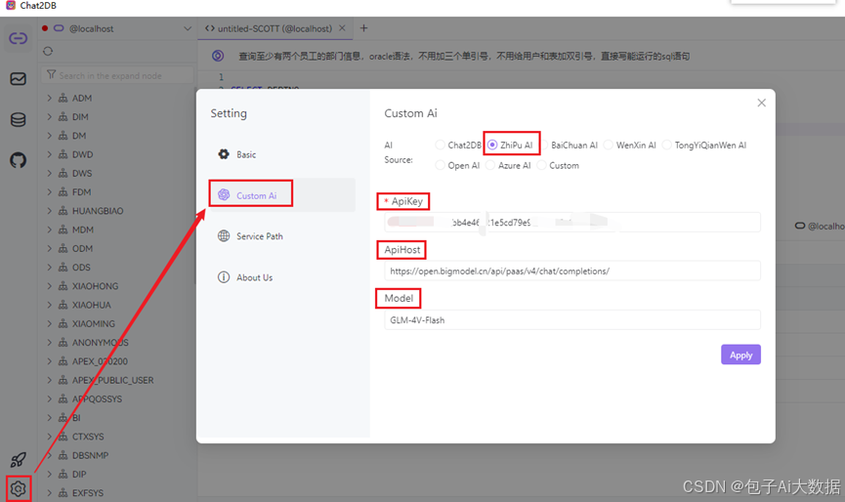The width and height of the screenshot is (845, 502).
Task: Select the Azure AI source
Action: pos(490,165)
